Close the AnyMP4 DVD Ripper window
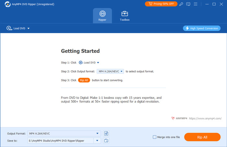Image resolution: width=227 pixels, height=147 pixels. (x=221, y=4)
